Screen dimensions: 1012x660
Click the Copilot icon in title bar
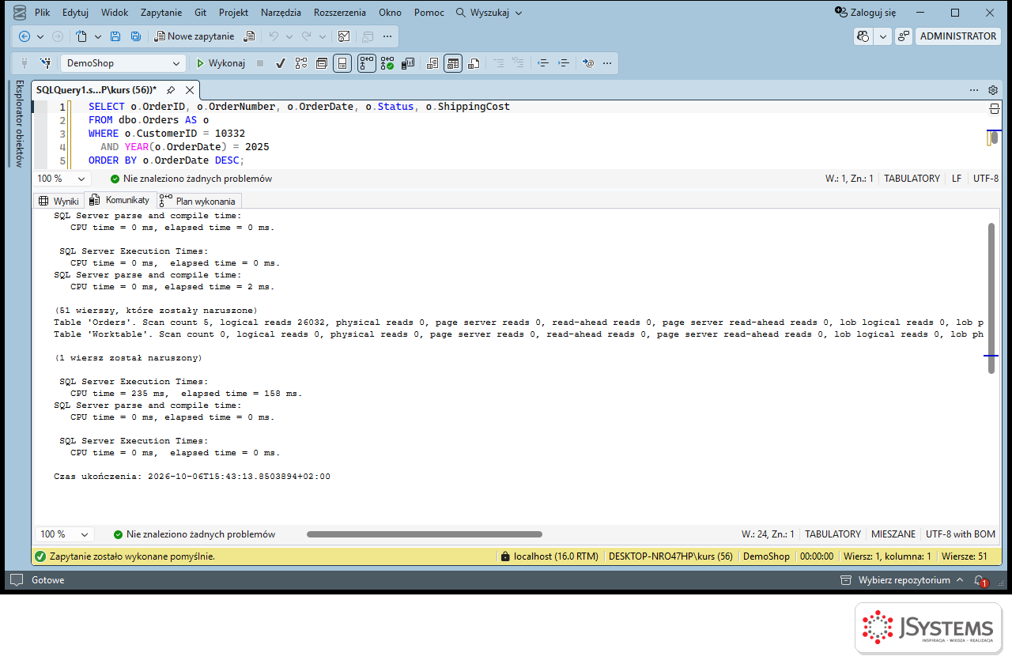pyautogui.click(x=863, y=36)
